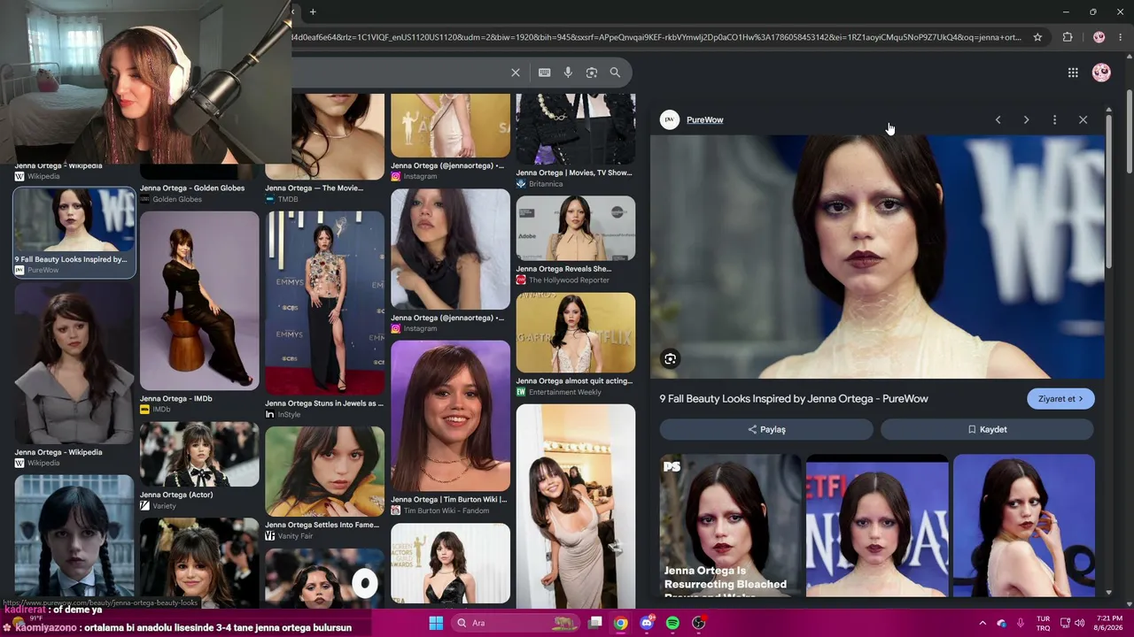Open the Vanity Fair Settles Into Fame image
Screen dimensions: 1134x637
tap(324, 472)
